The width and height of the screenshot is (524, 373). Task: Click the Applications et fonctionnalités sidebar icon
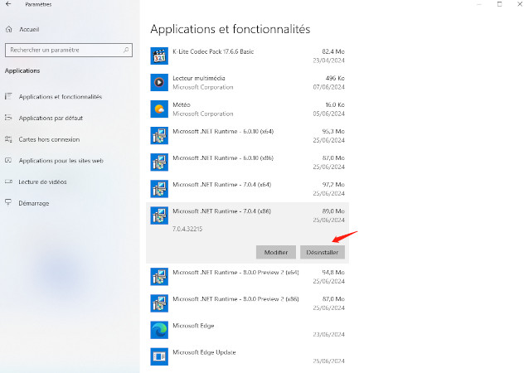8,96
